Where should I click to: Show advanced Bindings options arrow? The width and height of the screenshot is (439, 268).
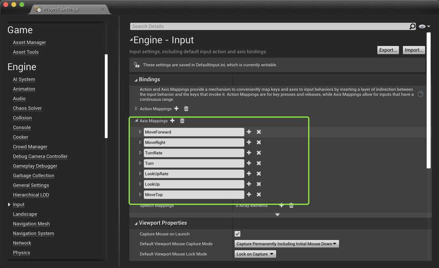click(277, 215)
